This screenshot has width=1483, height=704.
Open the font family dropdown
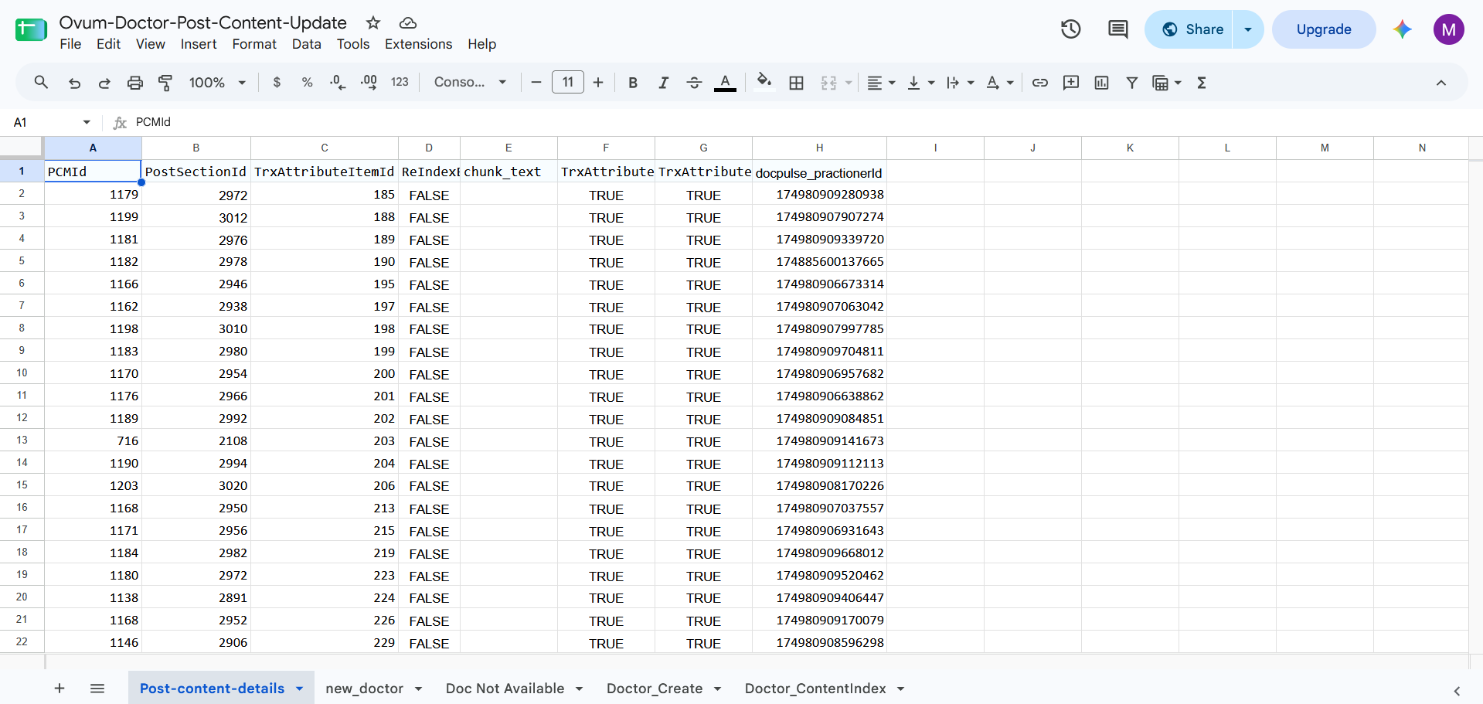(x=470, y=83)
